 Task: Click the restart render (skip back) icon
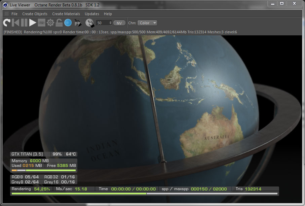coord(15,23)
